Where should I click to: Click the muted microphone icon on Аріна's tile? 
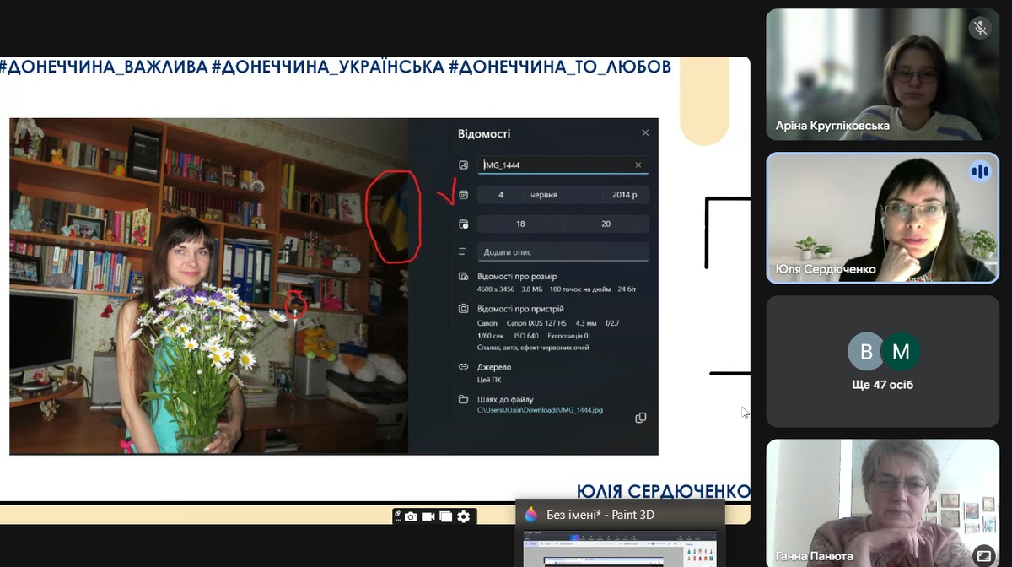coord(980,28)
